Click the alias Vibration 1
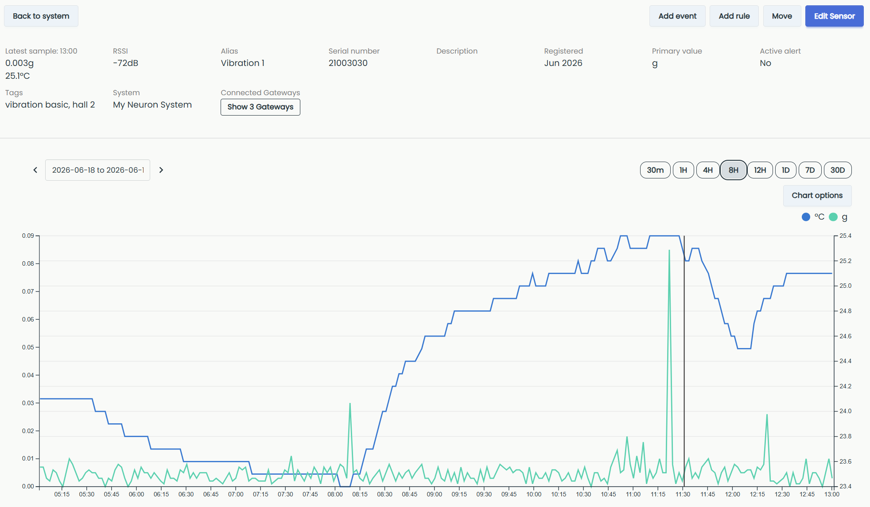The height and width of the screenshot is (507, 870). (x=243, y=63)
